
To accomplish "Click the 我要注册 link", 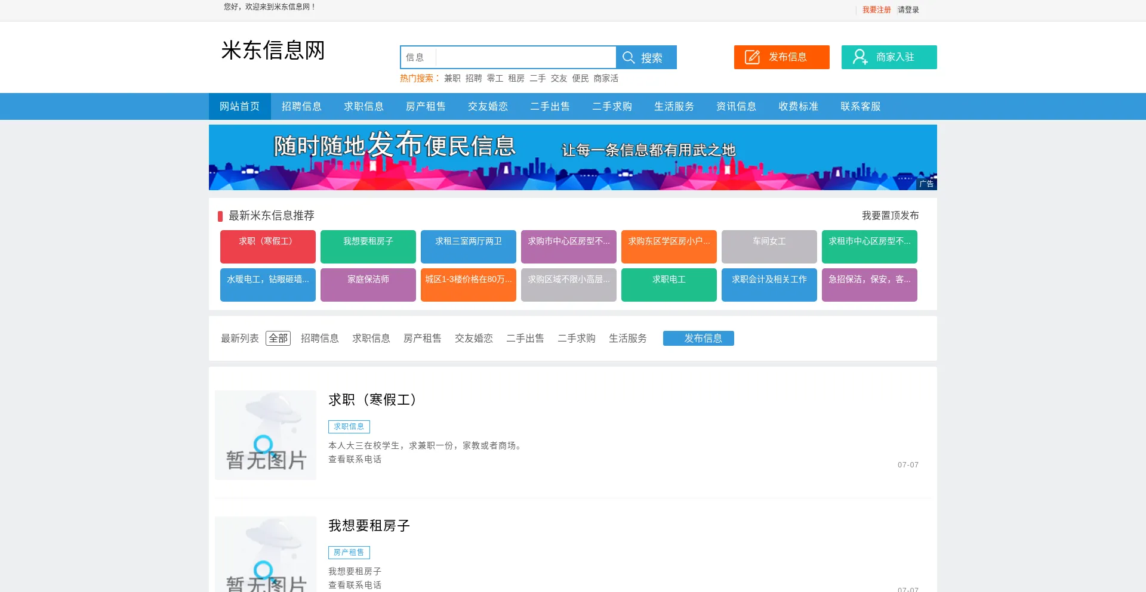I will click(x=876, y=10).
